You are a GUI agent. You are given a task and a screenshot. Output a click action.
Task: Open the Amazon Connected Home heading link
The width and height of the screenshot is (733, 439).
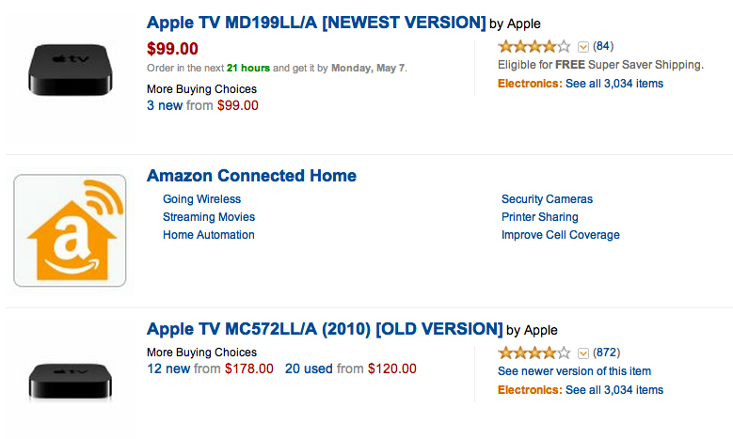tap(251, 176)
